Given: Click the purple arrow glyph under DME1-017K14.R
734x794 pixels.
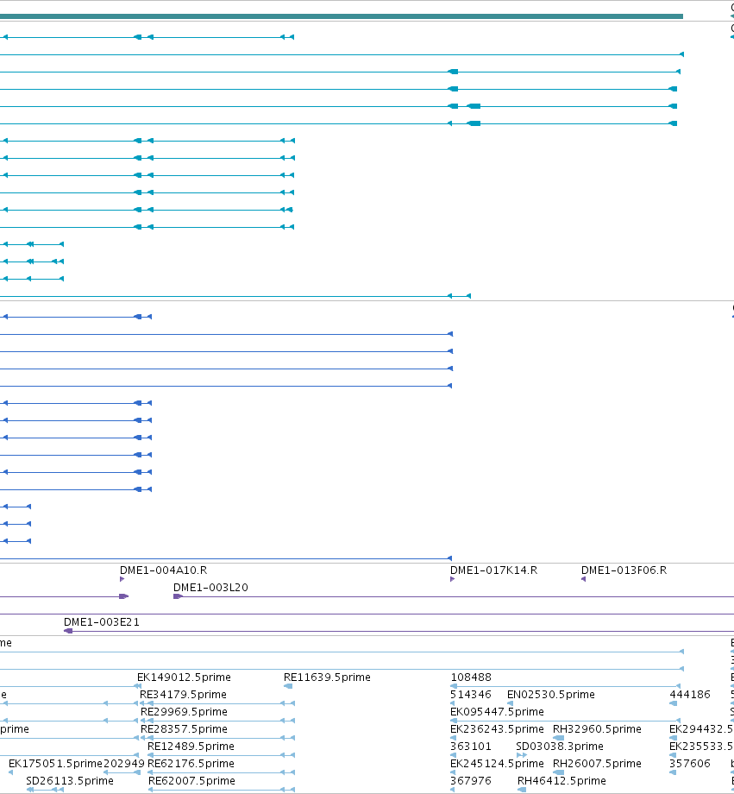Looking at the screenshot, I should [x=452, y=579].
